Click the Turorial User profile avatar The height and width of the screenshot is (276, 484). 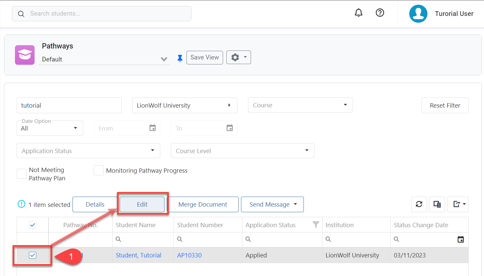418,14
